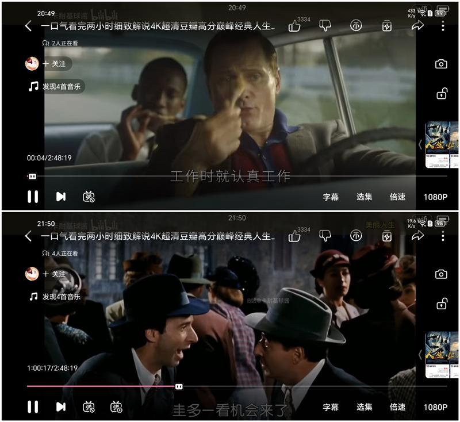
Task: Open danmaku settings icon in bottom player
Action: tap(116, 406)
